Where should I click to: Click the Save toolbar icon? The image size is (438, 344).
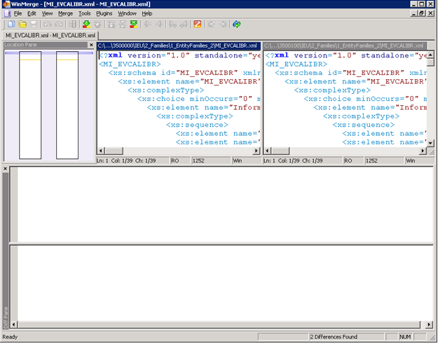[x=34, y=25]
